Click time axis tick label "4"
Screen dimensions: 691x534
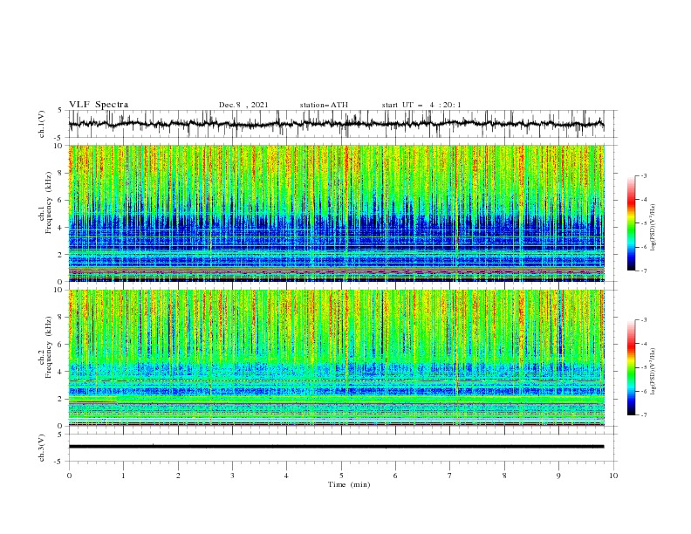(x=286, y=476)
